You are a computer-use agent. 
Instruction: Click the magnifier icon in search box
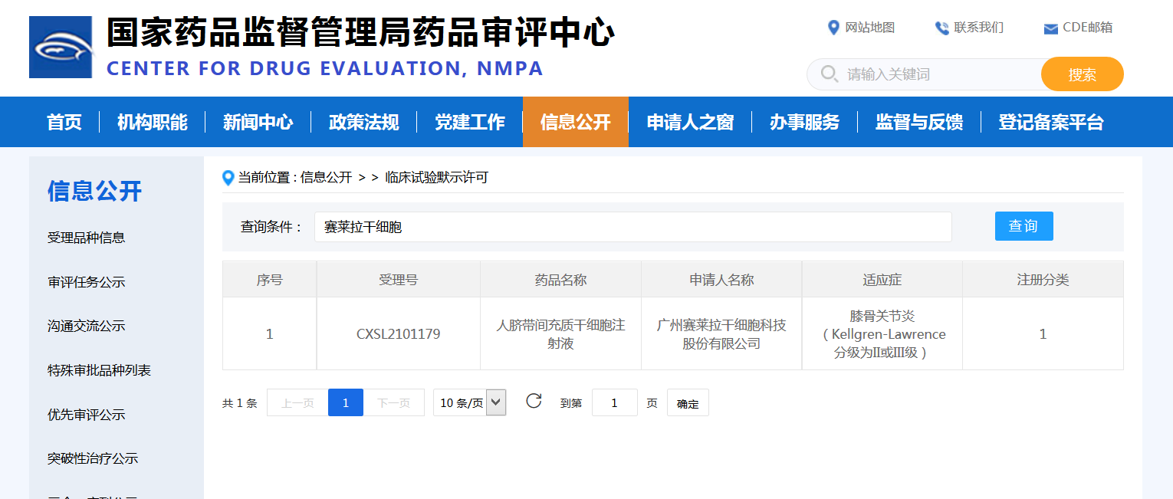[x=829, y=74]
